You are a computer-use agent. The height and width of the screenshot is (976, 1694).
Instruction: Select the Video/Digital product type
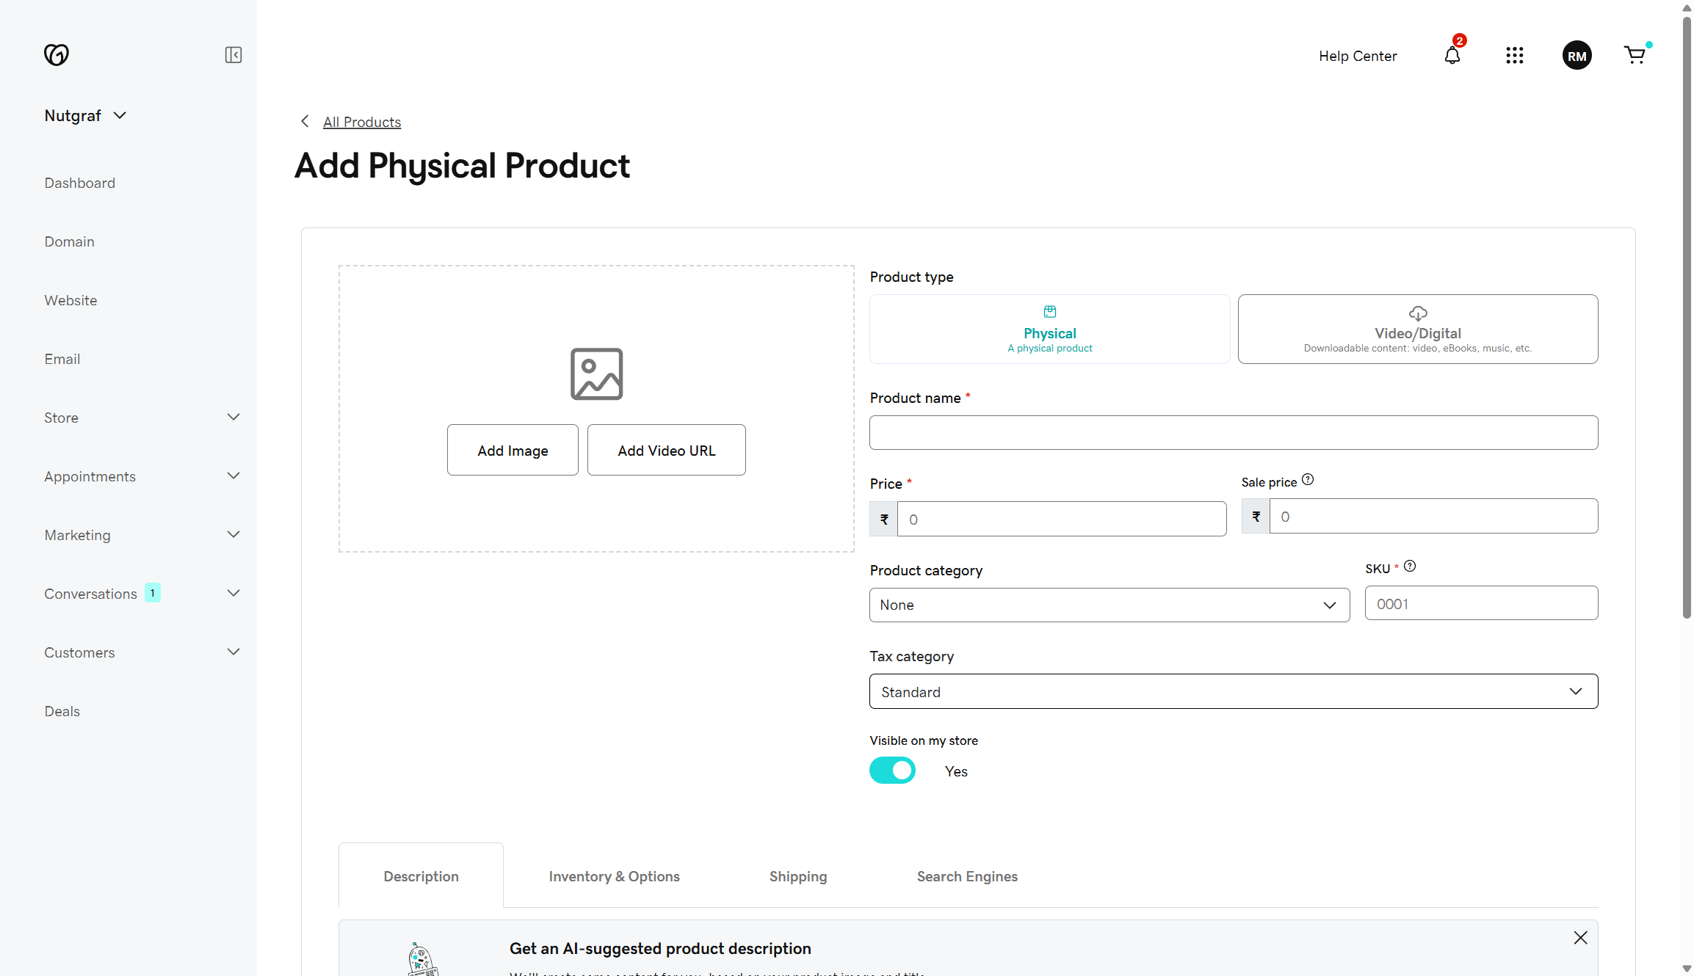(x=1418, y=329)
